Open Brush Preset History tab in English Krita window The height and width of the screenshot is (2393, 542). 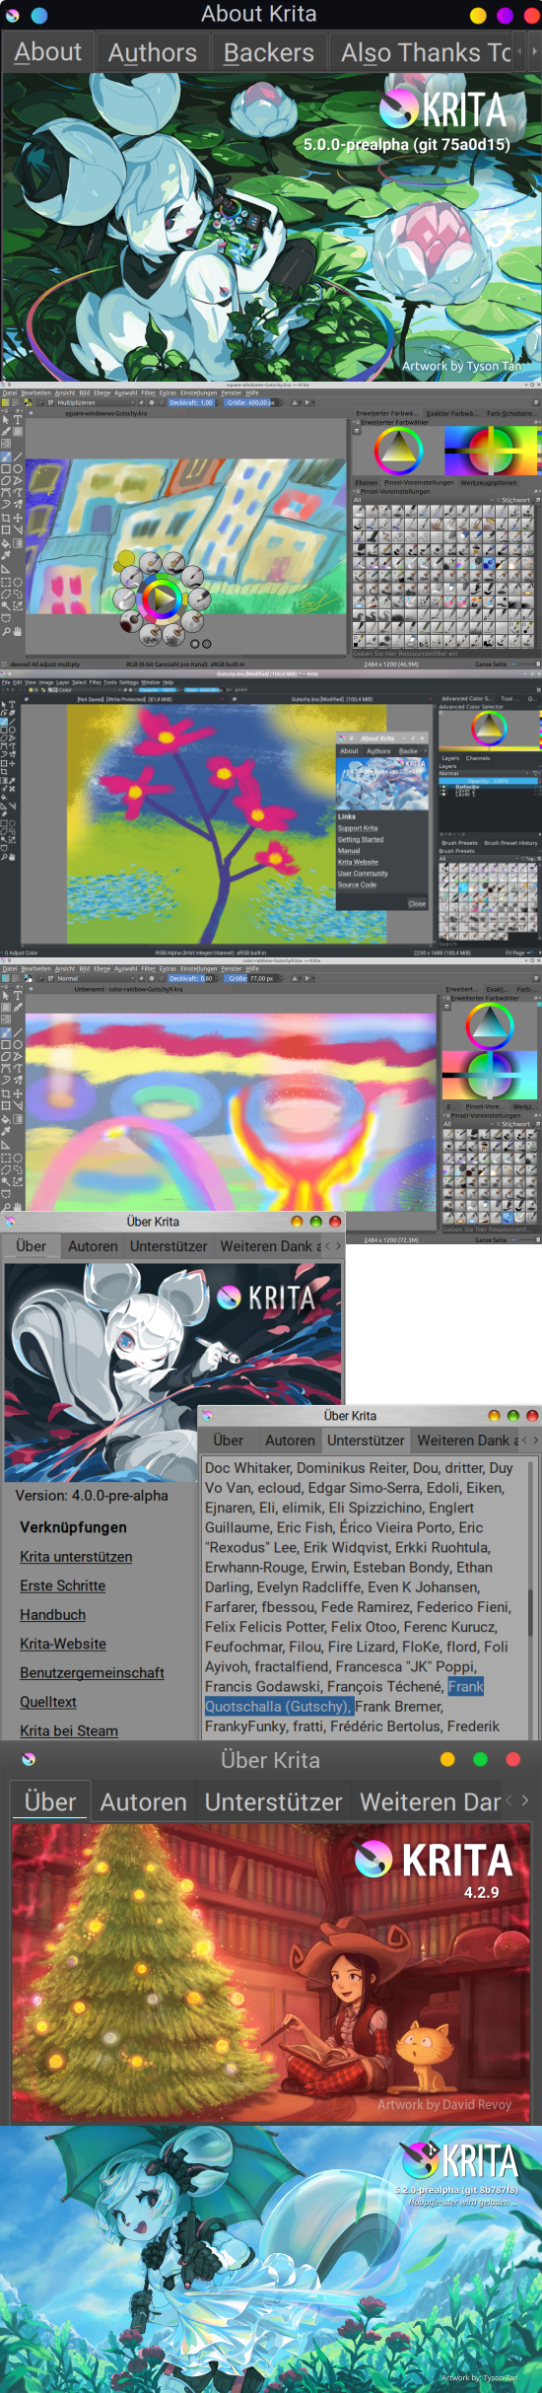coord(510,843)
